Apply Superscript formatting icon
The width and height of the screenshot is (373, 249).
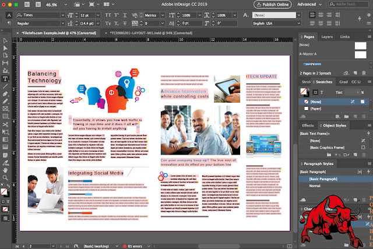117,15
